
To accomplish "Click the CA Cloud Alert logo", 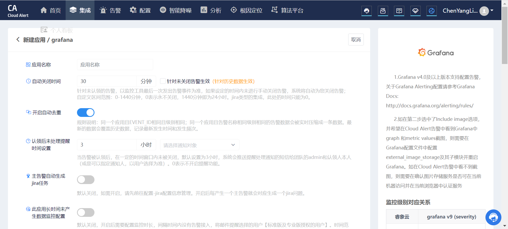I will pos(18,11).
